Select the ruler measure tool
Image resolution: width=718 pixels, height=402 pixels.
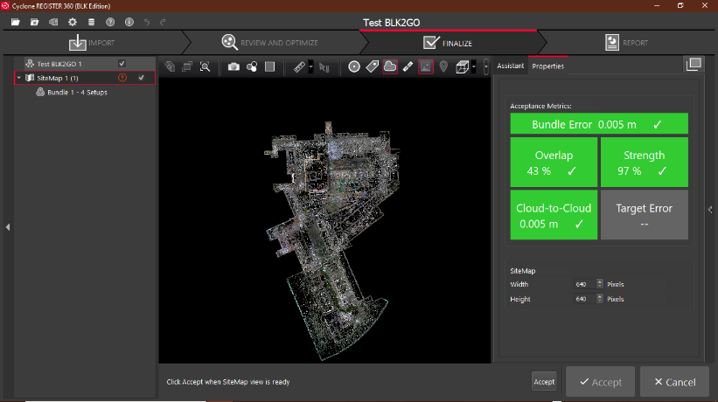click(x=299, y=66)
